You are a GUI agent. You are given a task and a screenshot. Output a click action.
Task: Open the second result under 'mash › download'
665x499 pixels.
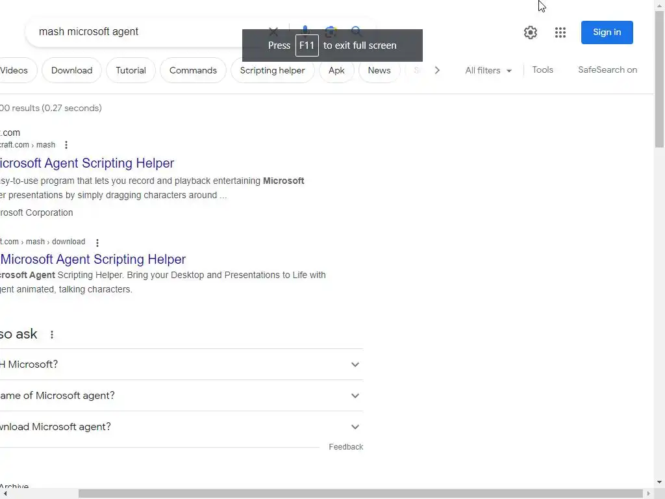[x=93, y=259]
